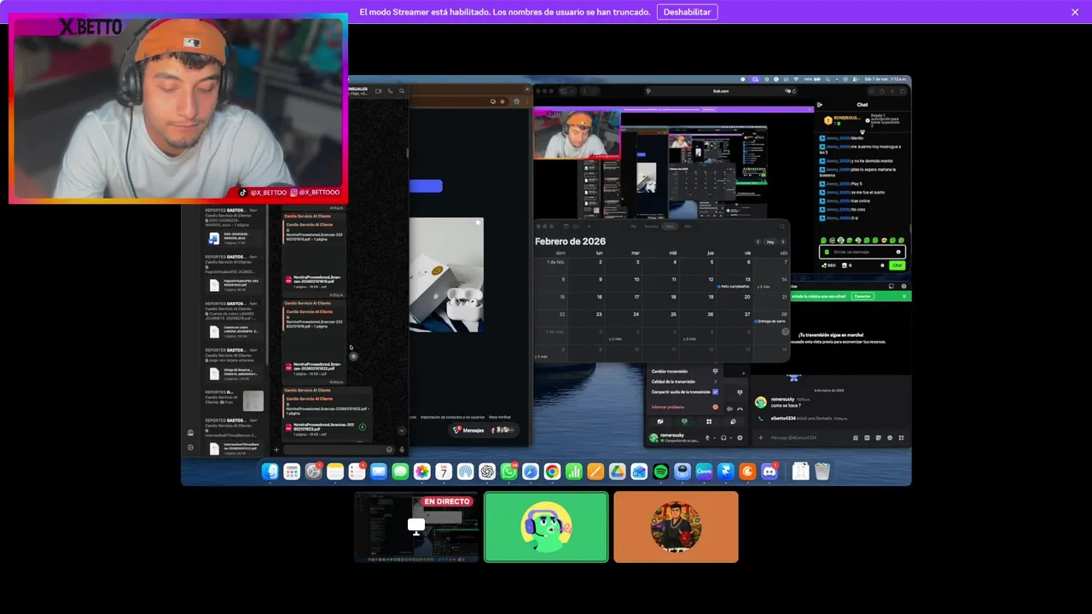The height and width of the screenshot is (614, 1092).
Task: Open Finder in the shared Dock
Action: 270,472
